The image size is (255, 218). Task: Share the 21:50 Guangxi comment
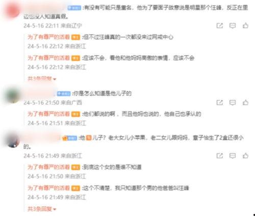pos(219,102)
